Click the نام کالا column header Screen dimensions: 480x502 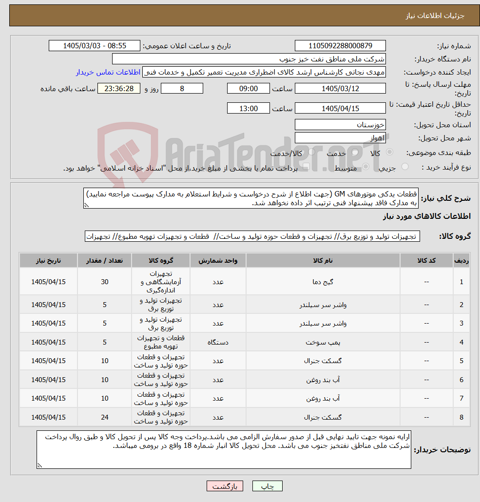[x=323, y=261]
